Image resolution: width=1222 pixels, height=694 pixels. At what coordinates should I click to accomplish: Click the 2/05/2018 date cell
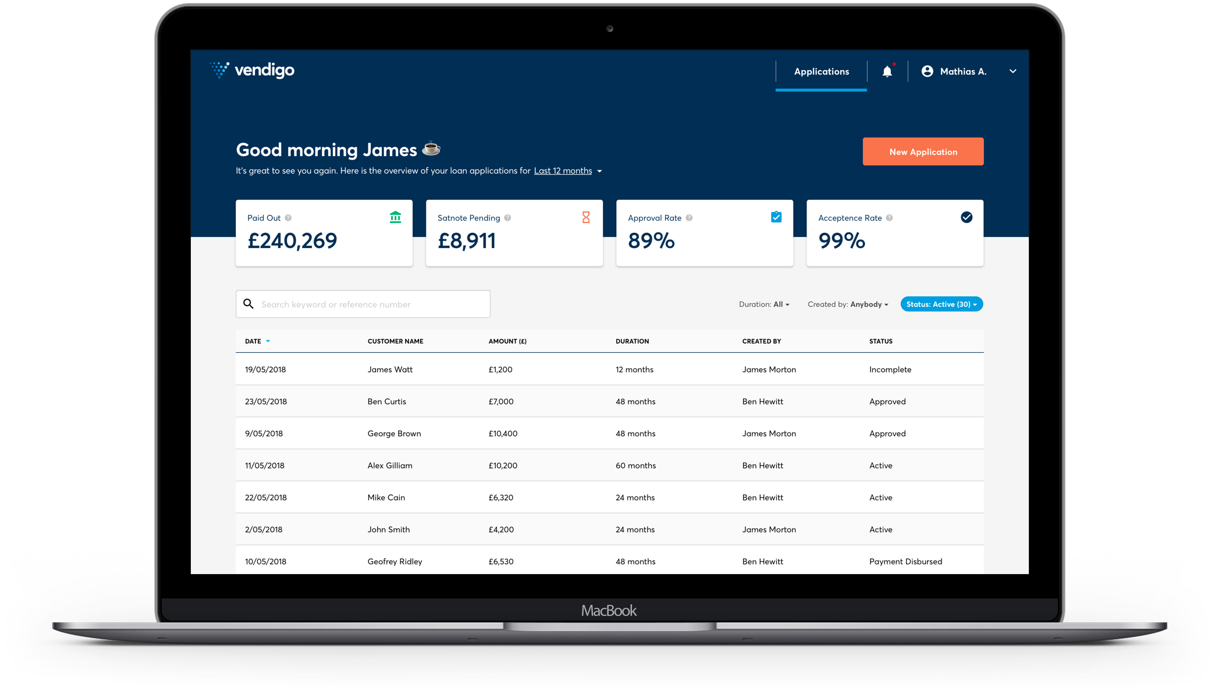[264, 529]
